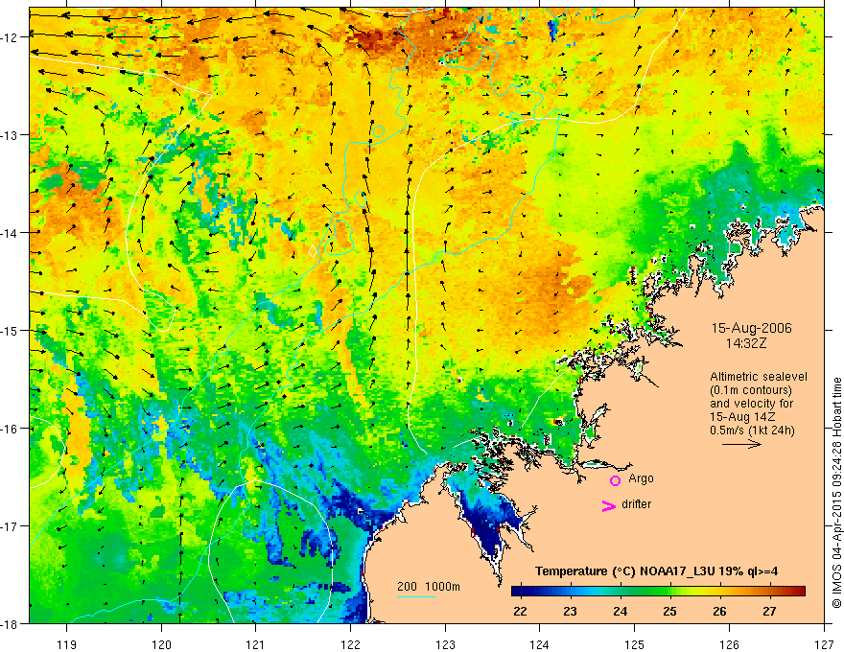Click the 'and velocity for' text
Image resolution: width=844 pixels, height=652 pixels.
tap(751, 404)
